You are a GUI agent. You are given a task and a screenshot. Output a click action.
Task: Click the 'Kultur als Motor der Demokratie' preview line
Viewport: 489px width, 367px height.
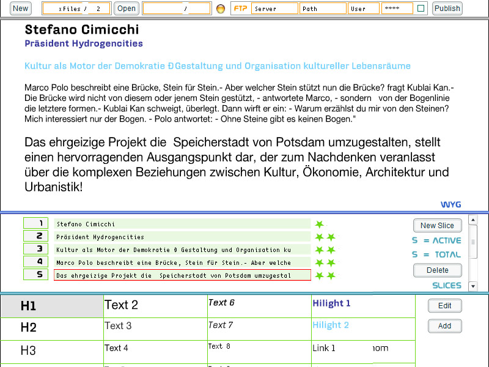(218, 66)
